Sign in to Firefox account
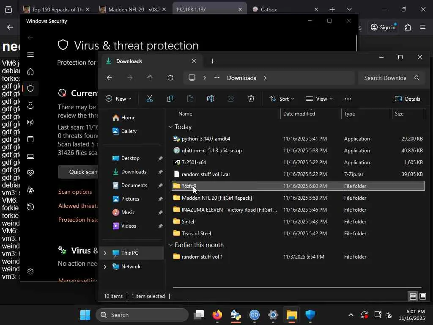Screen dimensions: 433x325 pyautogui.click(x=383, y=27)
